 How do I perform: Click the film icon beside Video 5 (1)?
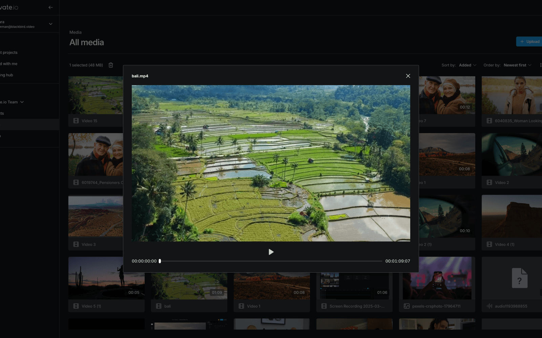tap(76, 306)
